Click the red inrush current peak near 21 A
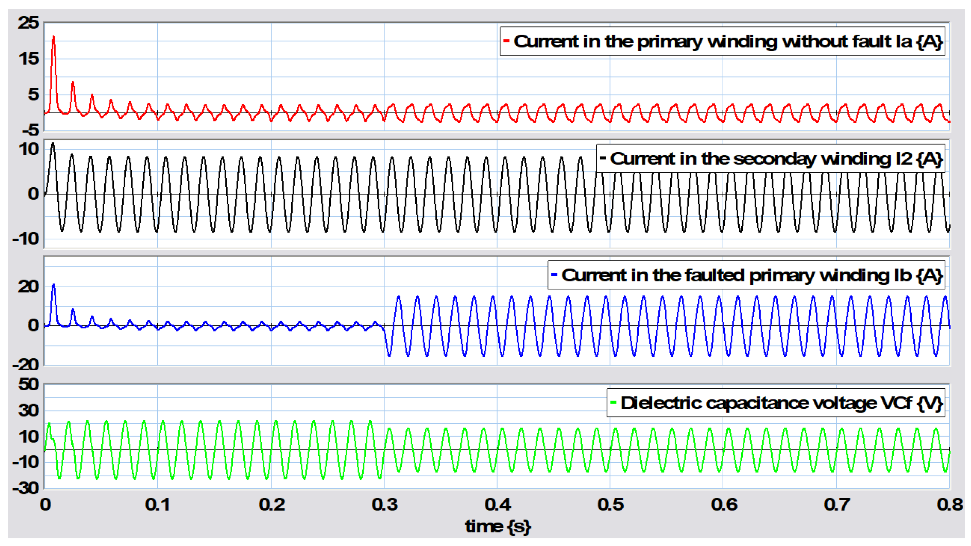This screenshot has width=971, height=546. (x=53, y=37)
